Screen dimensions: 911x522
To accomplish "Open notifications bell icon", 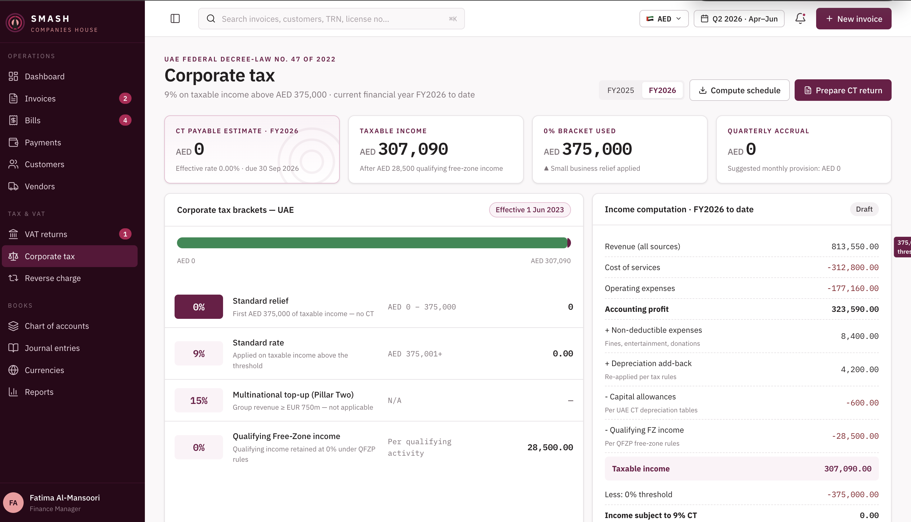I will 800,19.
